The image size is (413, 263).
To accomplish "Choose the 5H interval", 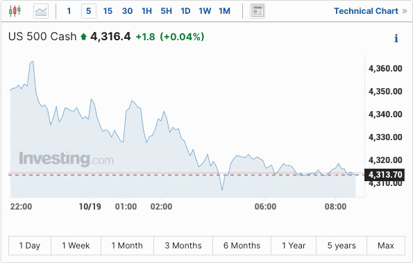I will pos(166,11).
